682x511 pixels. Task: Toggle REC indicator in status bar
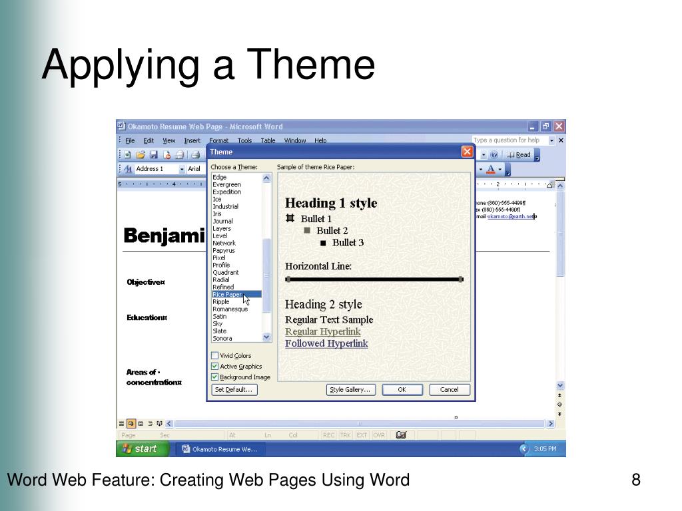pos(329,435)
